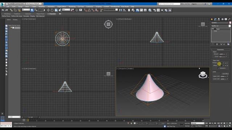Activate the Select and Rotate tool
This screenshot has width=232, height=130.
pyautogui.click(x=52, y=10)
